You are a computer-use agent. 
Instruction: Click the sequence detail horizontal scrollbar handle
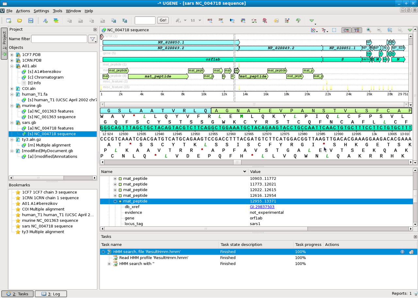click(237, 162)
